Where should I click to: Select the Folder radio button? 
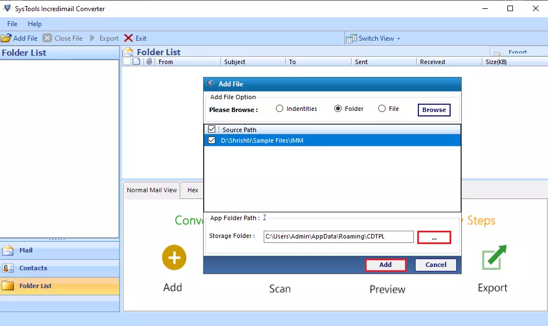(x=338, y=109)
